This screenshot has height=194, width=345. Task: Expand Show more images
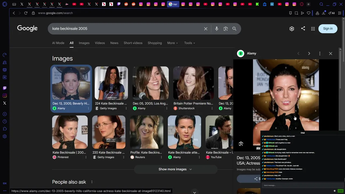[x=175, y=169]
